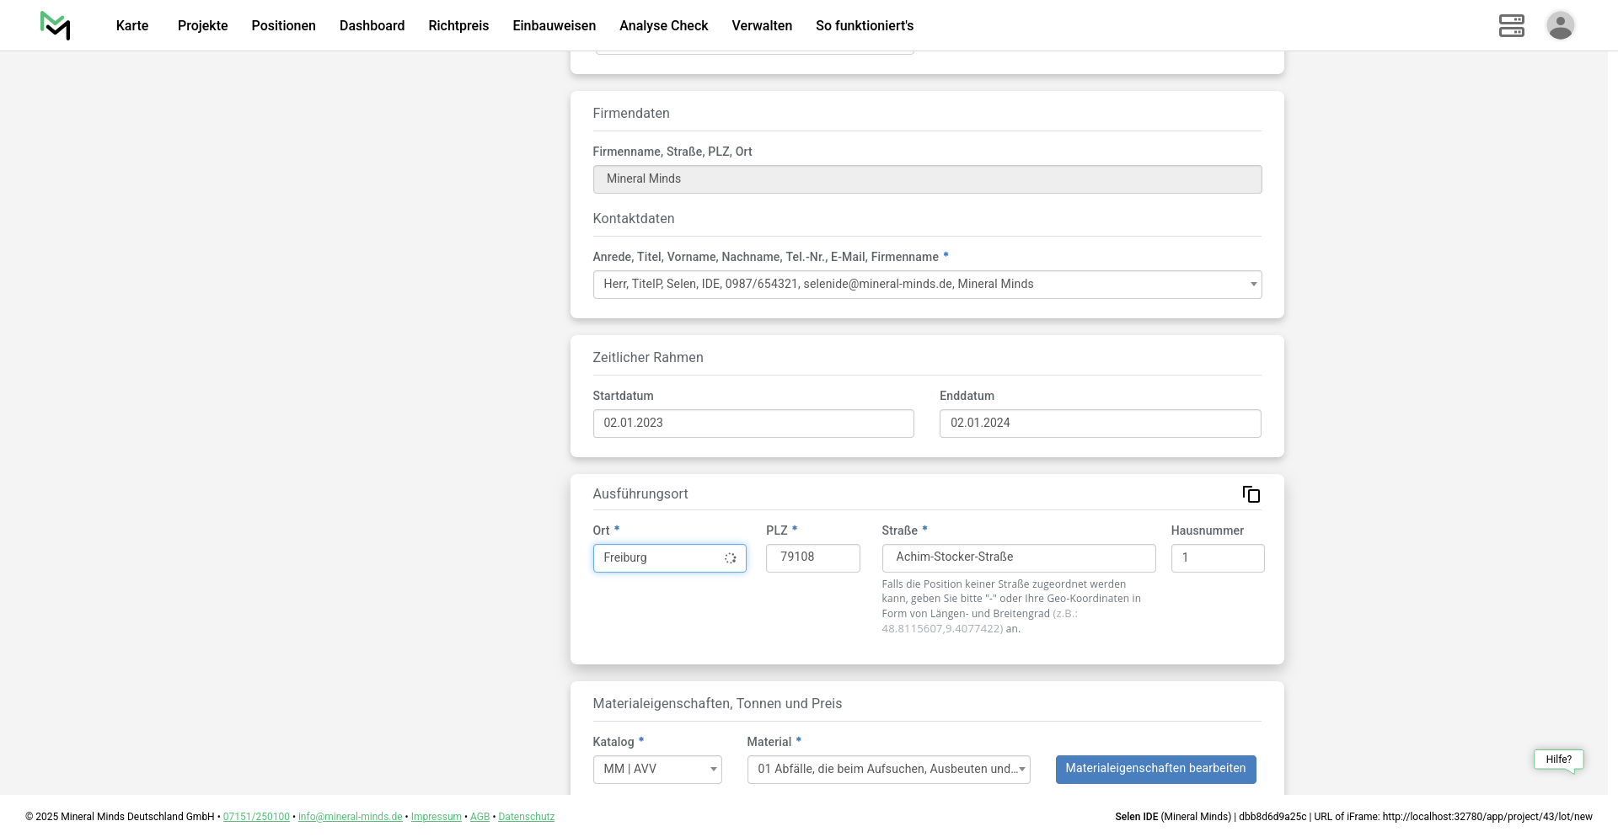Viewport: 1618px width, 837px height.
Task: Click the copy icon in Ausführungsort
Action: (1251, 494)
